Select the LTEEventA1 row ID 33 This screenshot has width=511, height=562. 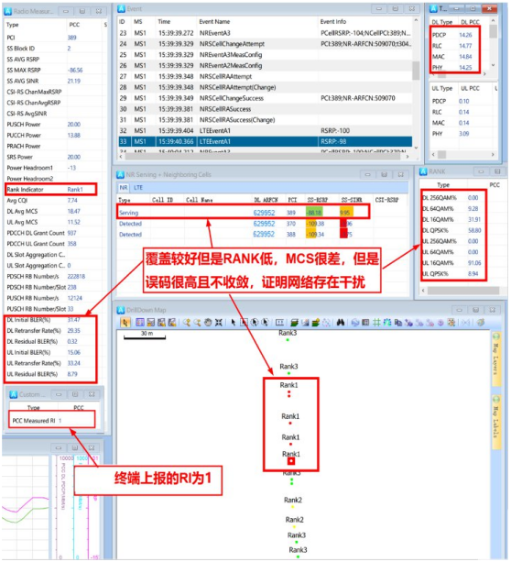(x=265, y=141)
